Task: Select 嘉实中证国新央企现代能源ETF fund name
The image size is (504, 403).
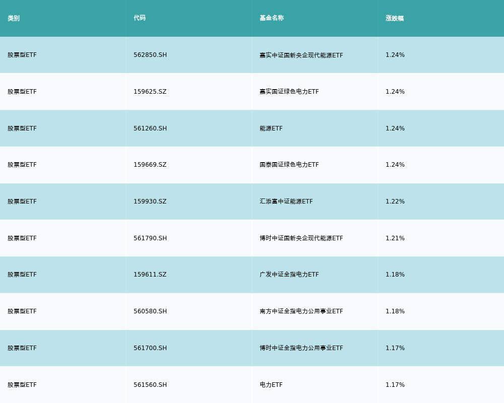Action: click(x=301, y=55)
